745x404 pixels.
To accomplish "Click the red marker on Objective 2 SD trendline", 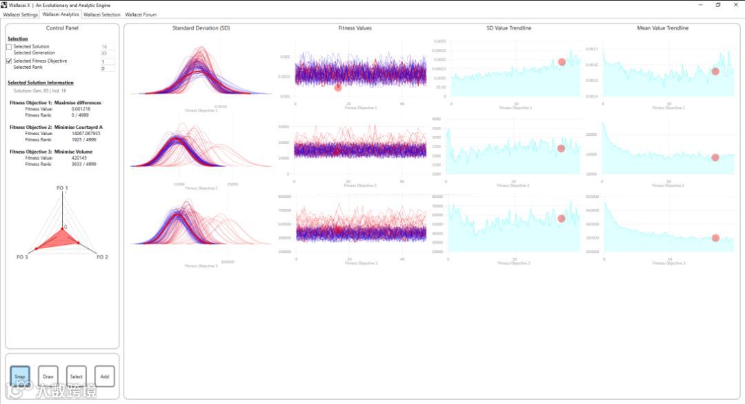I will click(561, 149).
